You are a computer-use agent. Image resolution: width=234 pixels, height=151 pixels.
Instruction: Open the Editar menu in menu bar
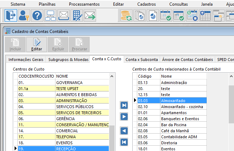tap(118, 4)
